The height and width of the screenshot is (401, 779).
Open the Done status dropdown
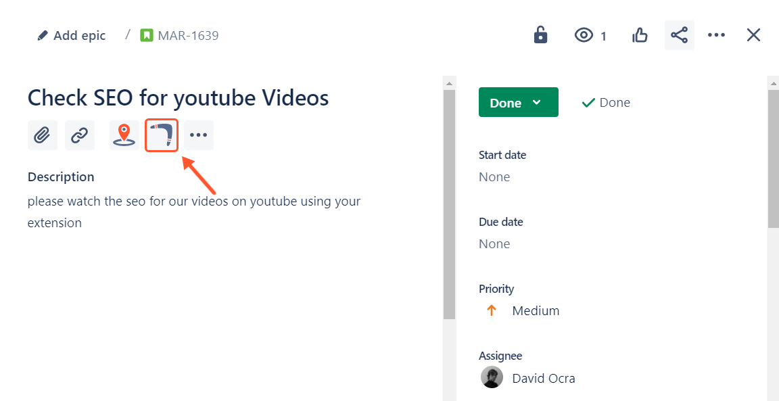[518, 102]
